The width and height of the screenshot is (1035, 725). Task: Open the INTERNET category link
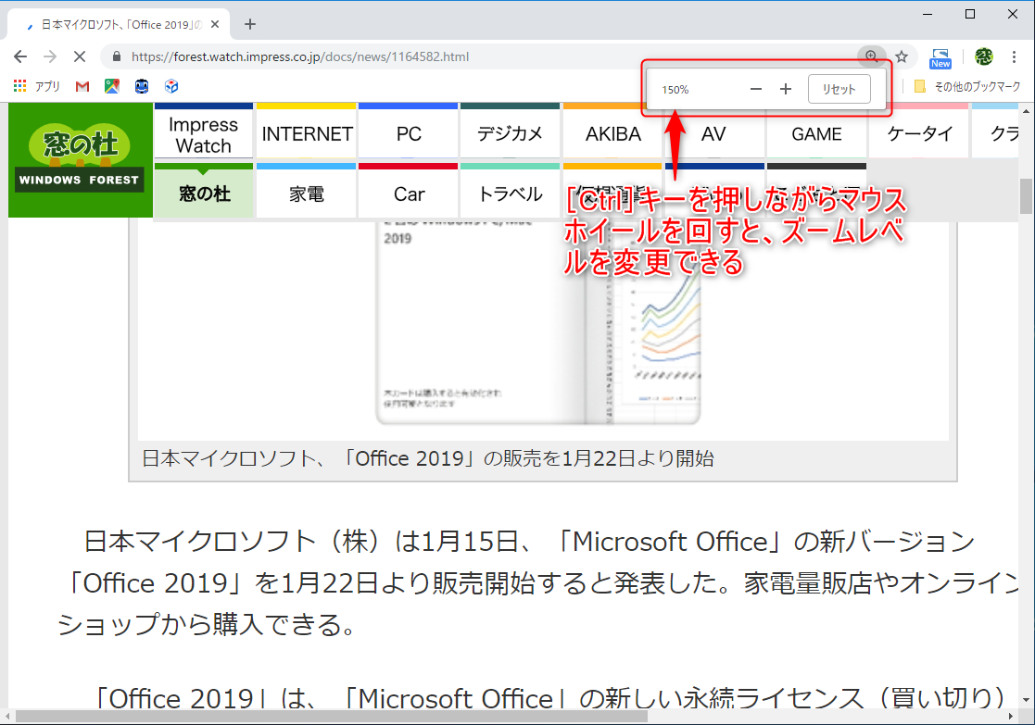tap(306, 133)
